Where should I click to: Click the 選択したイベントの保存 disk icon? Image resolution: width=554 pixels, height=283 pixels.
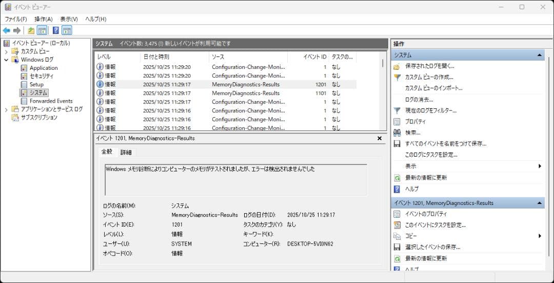click(397, 247)
